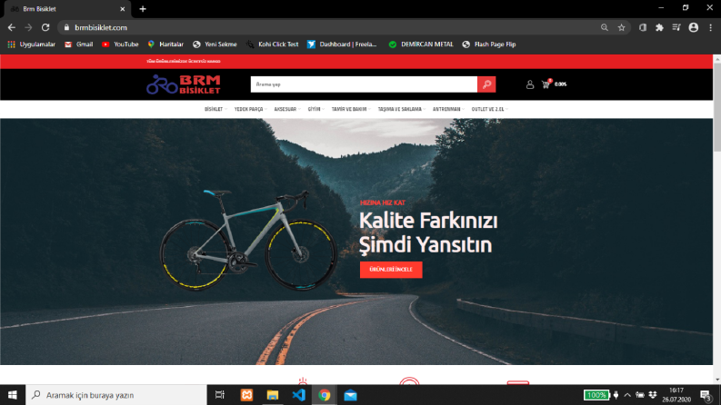Open Task View on the taskbar
Viewport: 721px width, 405px height.
pyautogui.click(x=220, y=395)
